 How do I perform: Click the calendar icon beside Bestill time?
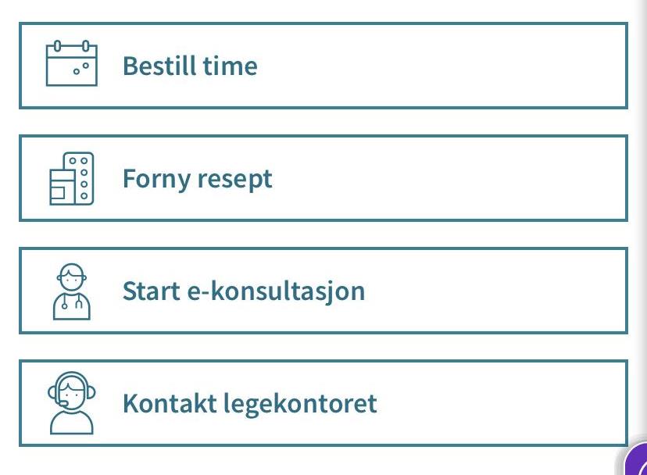point(72,63)
